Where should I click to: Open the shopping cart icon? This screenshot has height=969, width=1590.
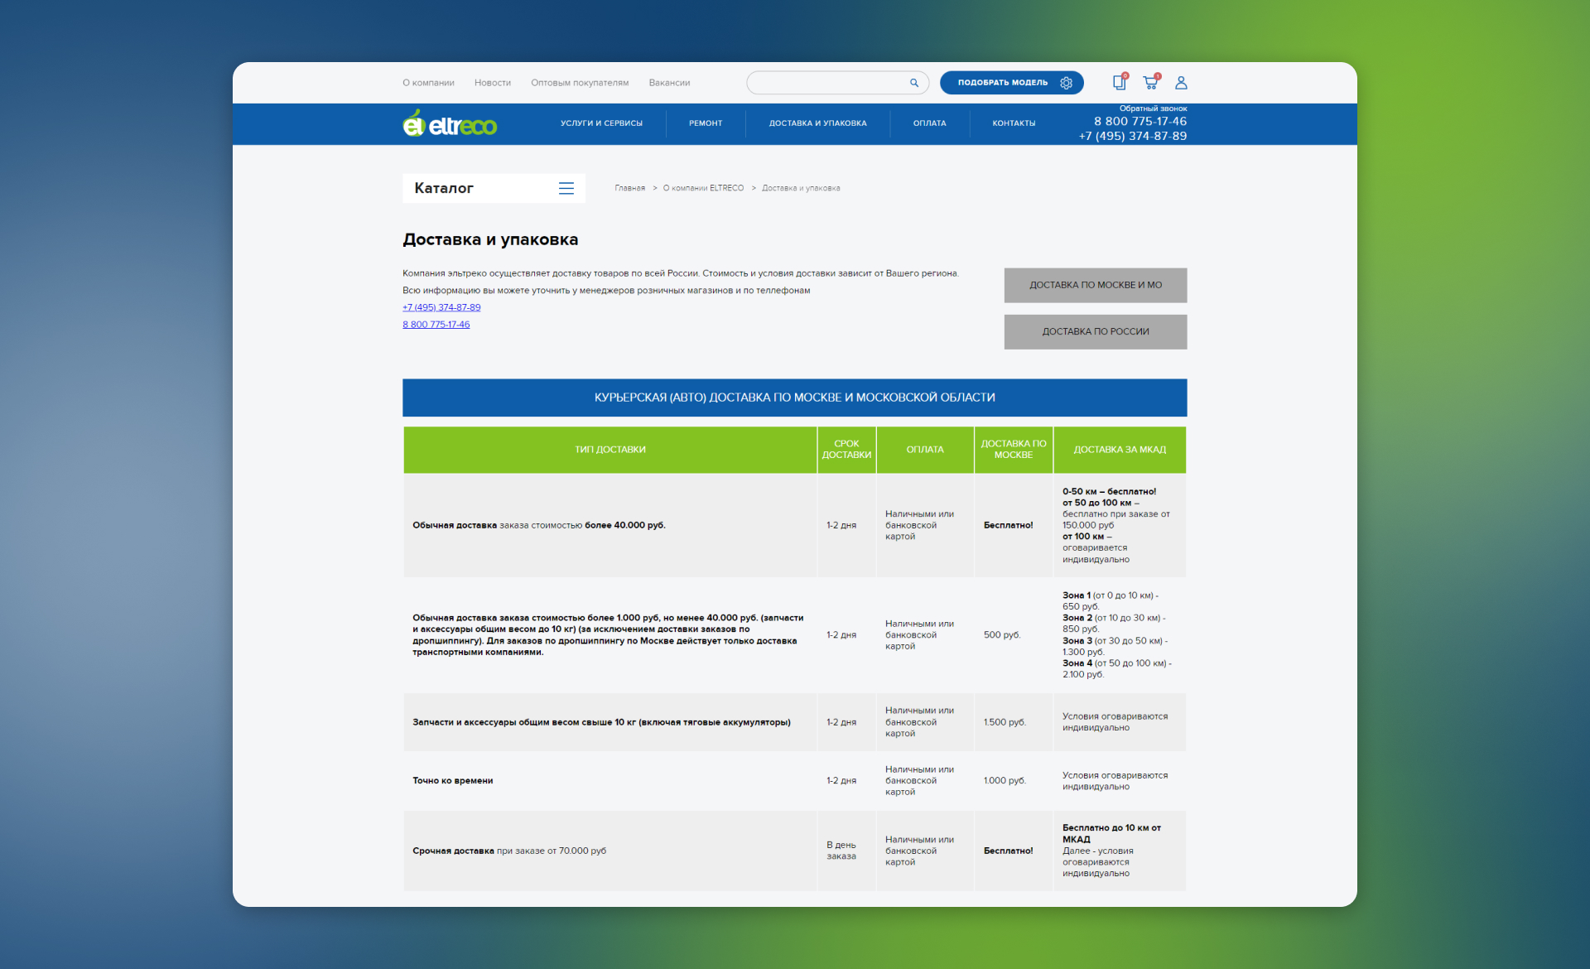pyautogui.click(x=1150, y=82)
